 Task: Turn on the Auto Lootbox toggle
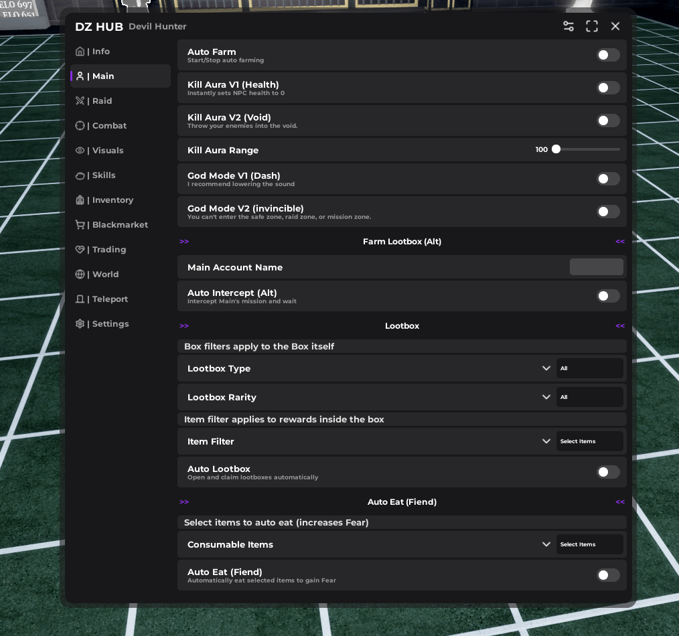click(608, 472)
